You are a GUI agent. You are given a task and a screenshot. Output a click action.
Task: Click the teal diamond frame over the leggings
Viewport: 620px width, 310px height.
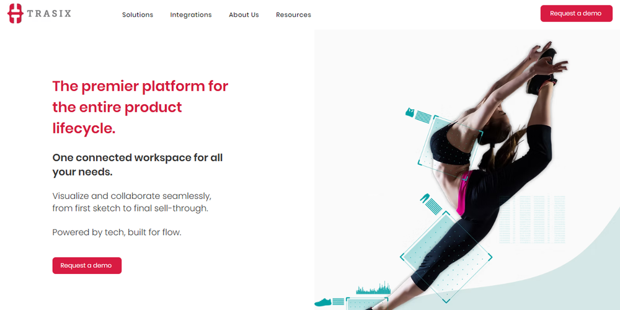pos(446,257)
